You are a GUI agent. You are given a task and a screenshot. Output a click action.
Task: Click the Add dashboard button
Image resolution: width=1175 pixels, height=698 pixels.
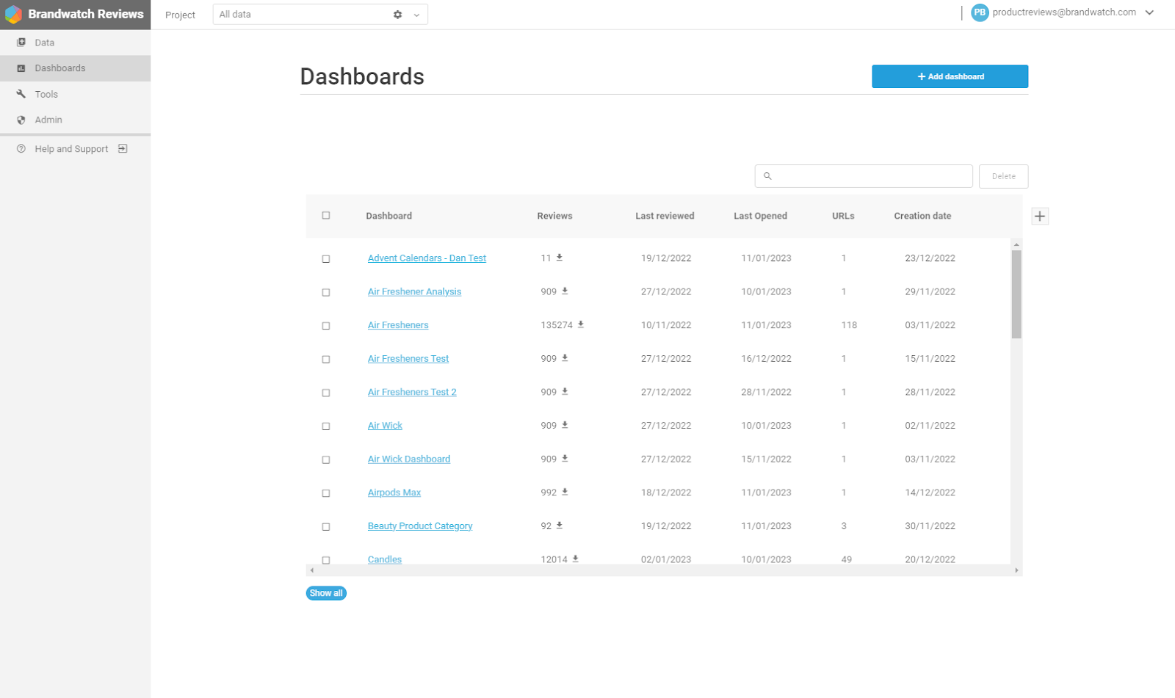(950, 76)
